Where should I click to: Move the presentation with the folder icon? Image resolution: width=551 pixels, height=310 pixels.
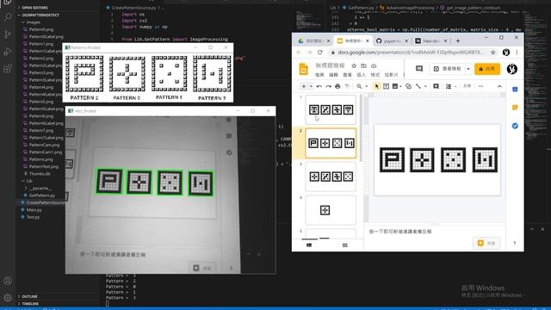pos(363,65)
